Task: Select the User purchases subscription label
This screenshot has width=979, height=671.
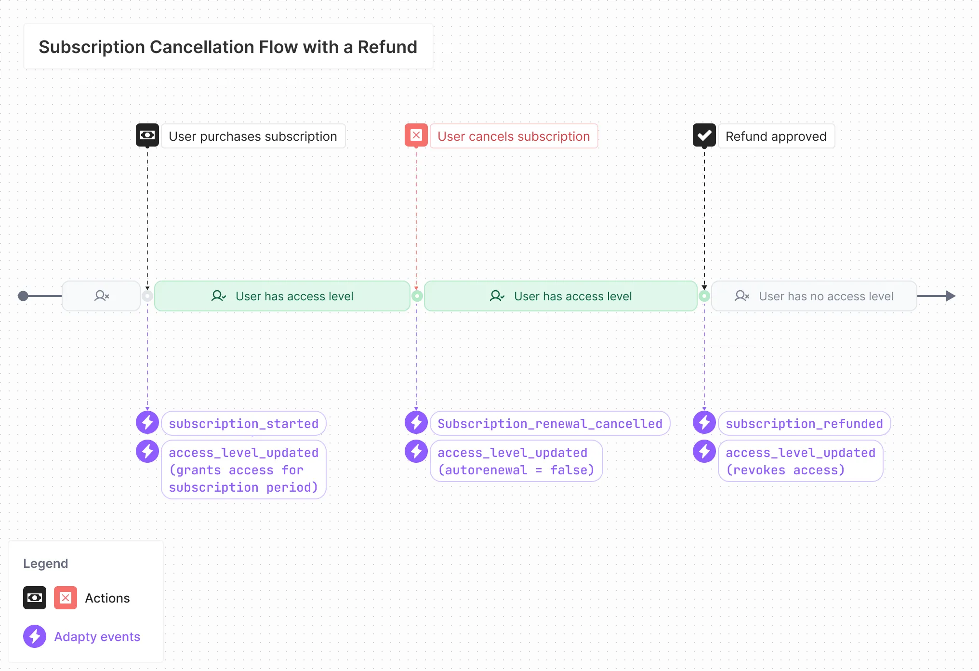Action: pos(253,136)
